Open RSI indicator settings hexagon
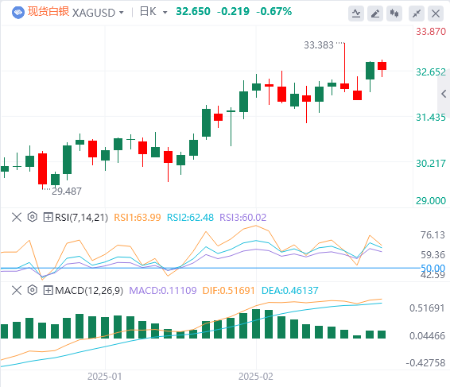450x387 pixels. pos(33,217)
